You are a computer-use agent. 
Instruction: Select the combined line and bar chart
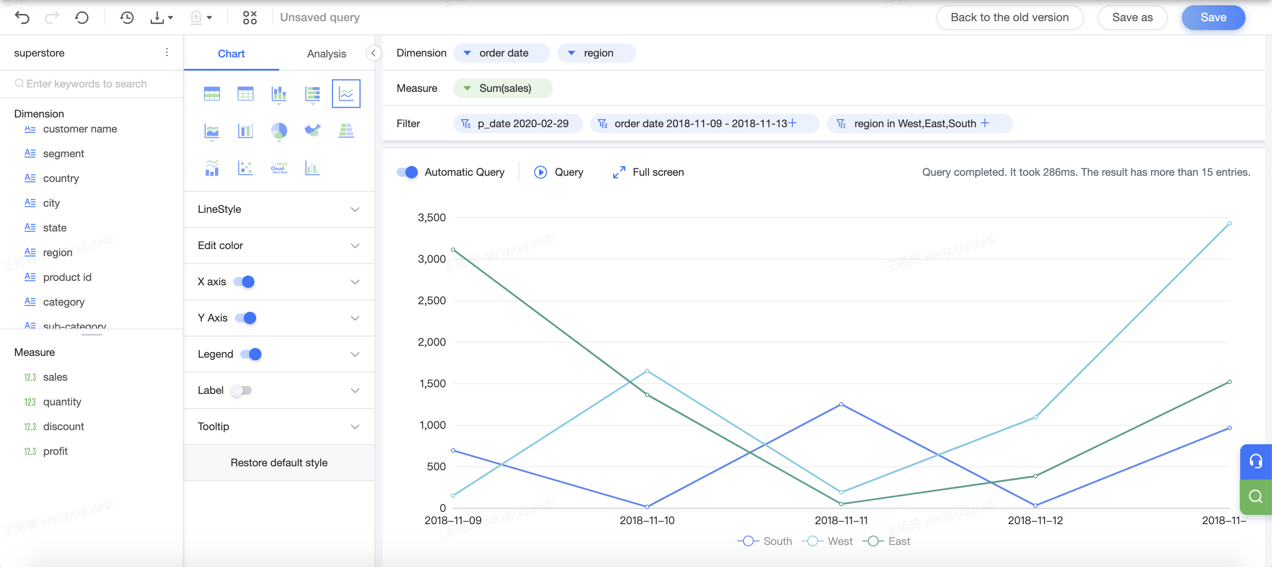coord(212,168)
